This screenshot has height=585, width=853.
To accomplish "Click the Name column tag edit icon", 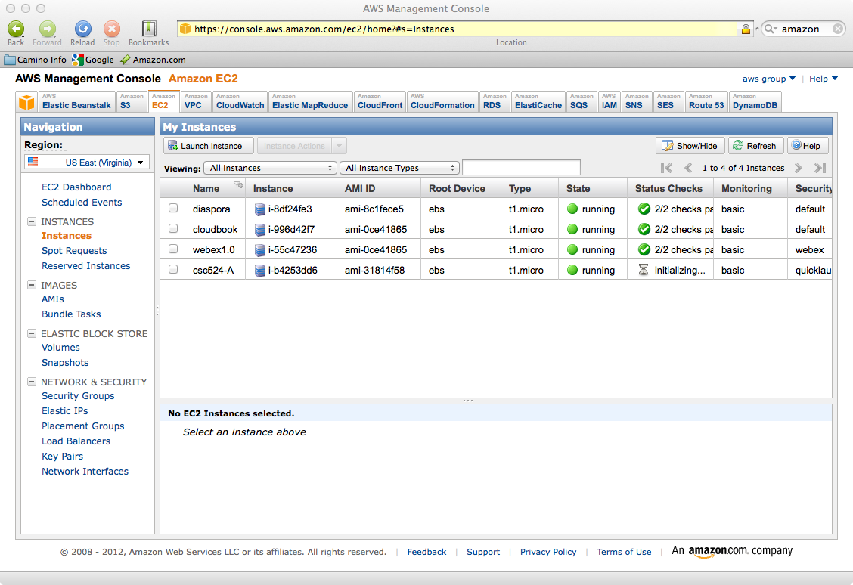I will coord(238,185).
